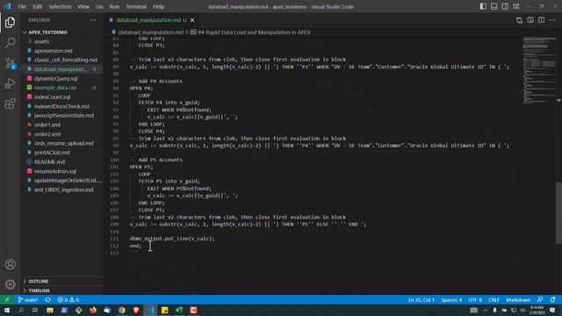Image resolution: width=562 pixels, height=316 pixels.
Task: Open Explorer Views and More Actions ellipsis
Action: coord(93,20)
